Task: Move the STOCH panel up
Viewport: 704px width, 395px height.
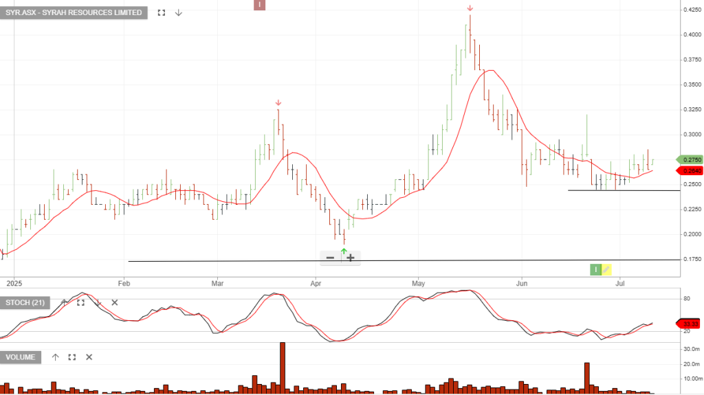Action: [x=64, y=302]
